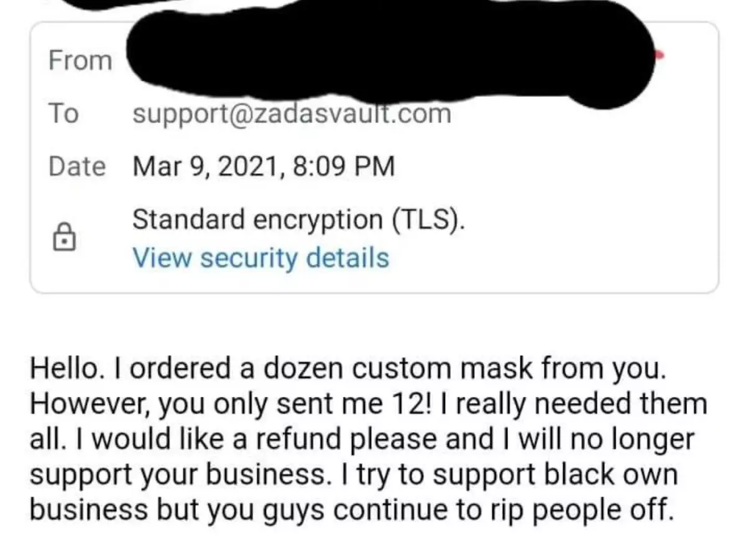
Task: Click the Standard encryption (TLS) text
Action: (x=298, y=219)
